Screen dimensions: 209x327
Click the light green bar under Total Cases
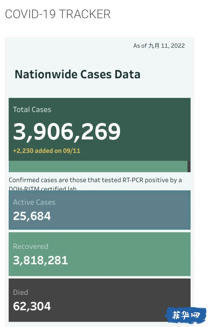[x=98, y=166]
